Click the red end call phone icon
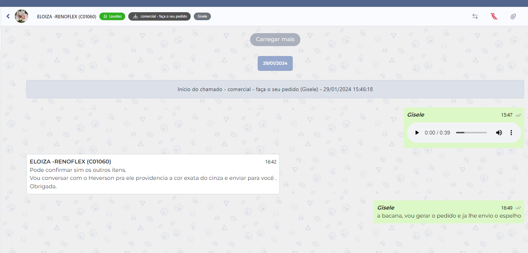 coord(494,16)
